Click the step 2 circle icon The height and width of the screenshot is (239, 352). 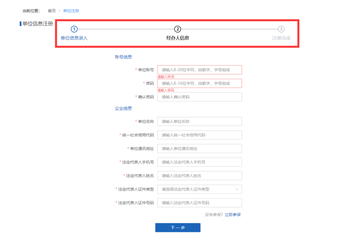[x=177, y=29]
